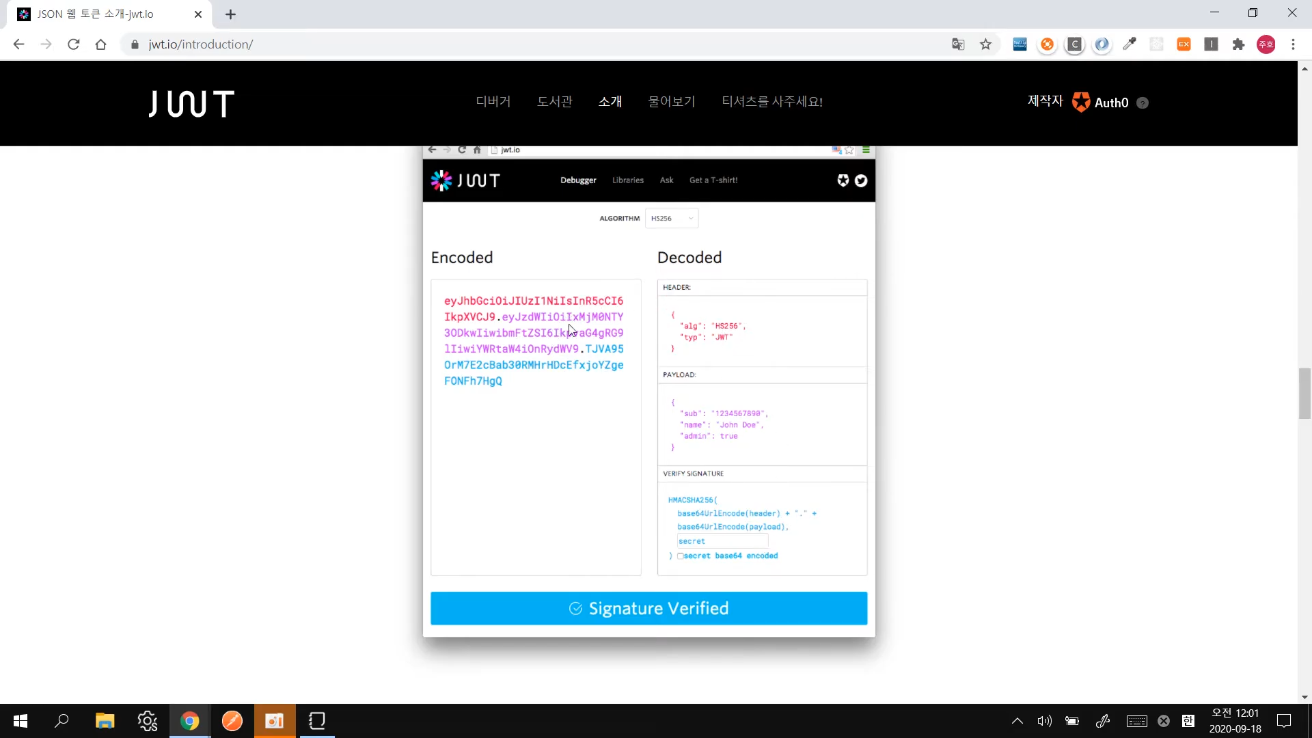Bookmark this page with the star icon

(985, 44)
